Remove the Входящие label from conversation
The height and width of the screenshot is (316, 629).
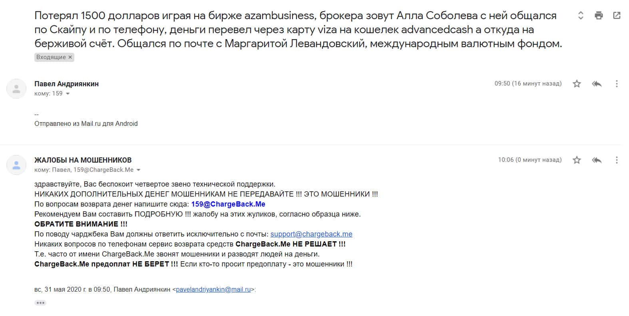(x=70, y=57)
